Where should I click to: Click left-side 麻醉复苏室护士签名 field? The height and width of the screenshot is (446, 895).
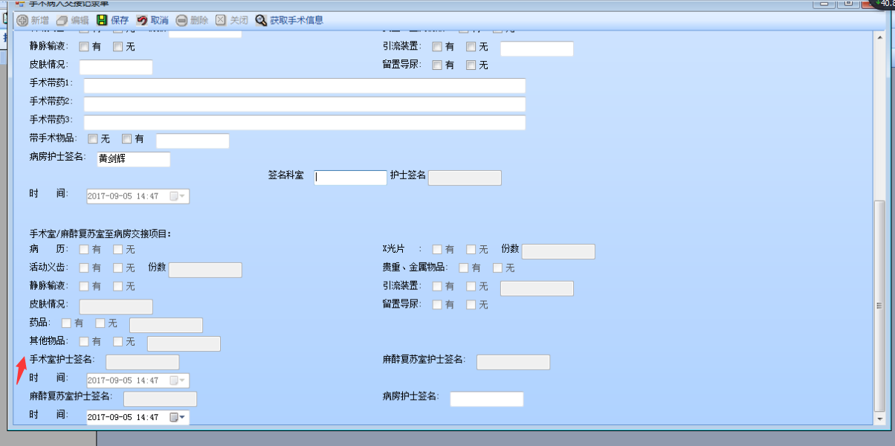point(160,399)
